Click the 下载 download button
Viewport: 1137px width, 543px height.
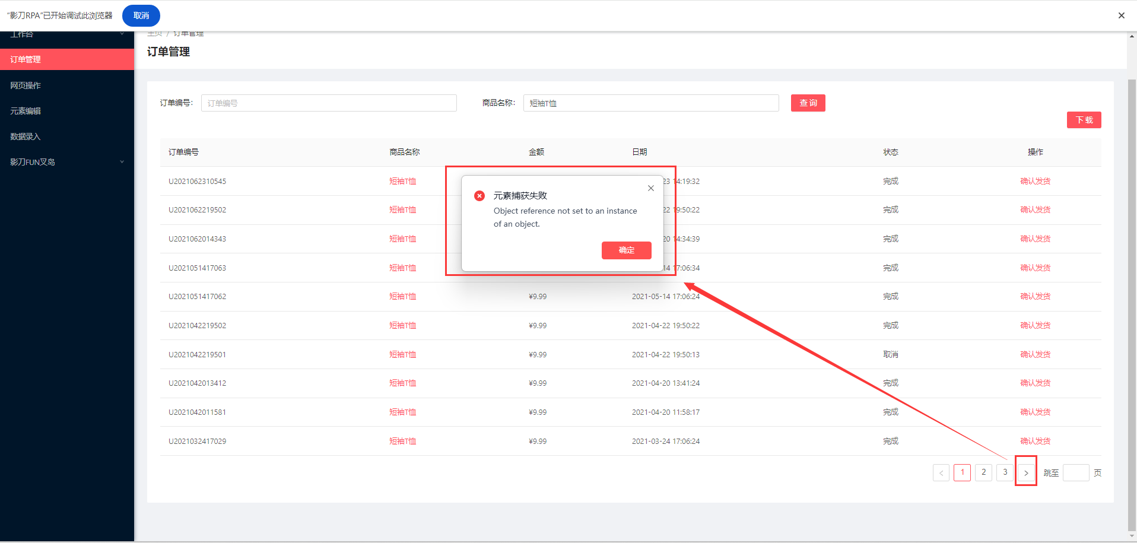(x=1084, y=120)
